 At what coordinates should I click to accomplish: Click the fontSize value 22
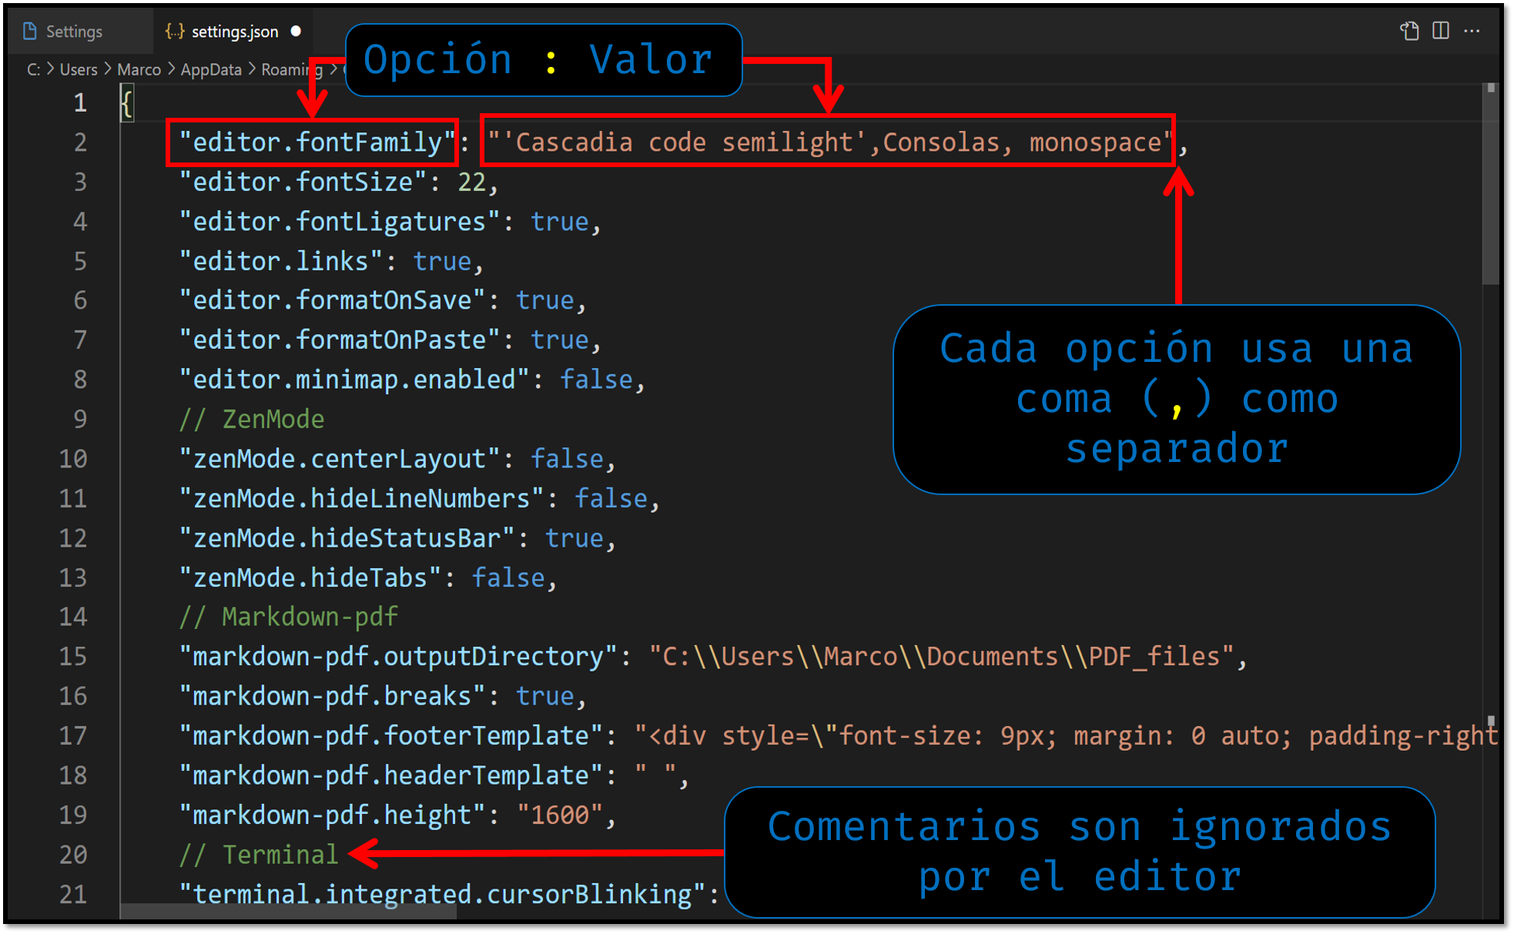coord(472,182)
